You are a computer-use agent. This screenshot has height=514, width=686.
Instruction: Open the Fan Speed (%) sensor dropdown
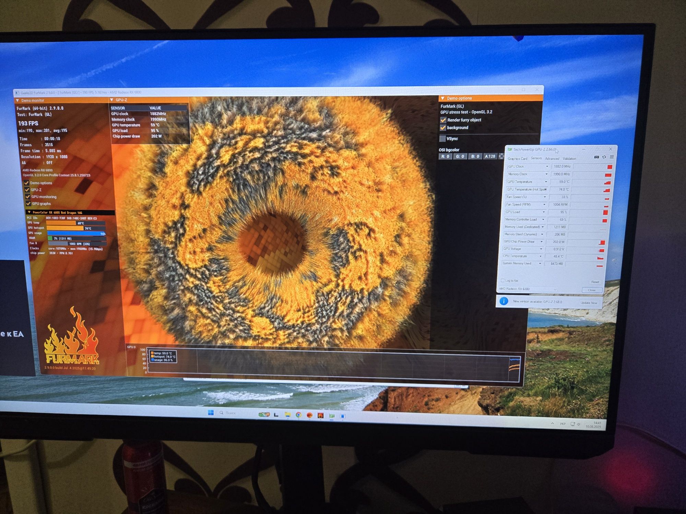point(545,197)
